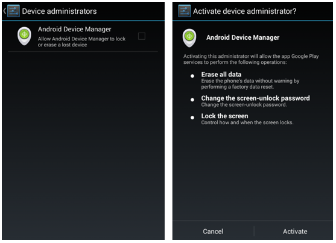
Task: Tap the Android Device Manager pin icon in activation dialog
Action: pos(189,38)
